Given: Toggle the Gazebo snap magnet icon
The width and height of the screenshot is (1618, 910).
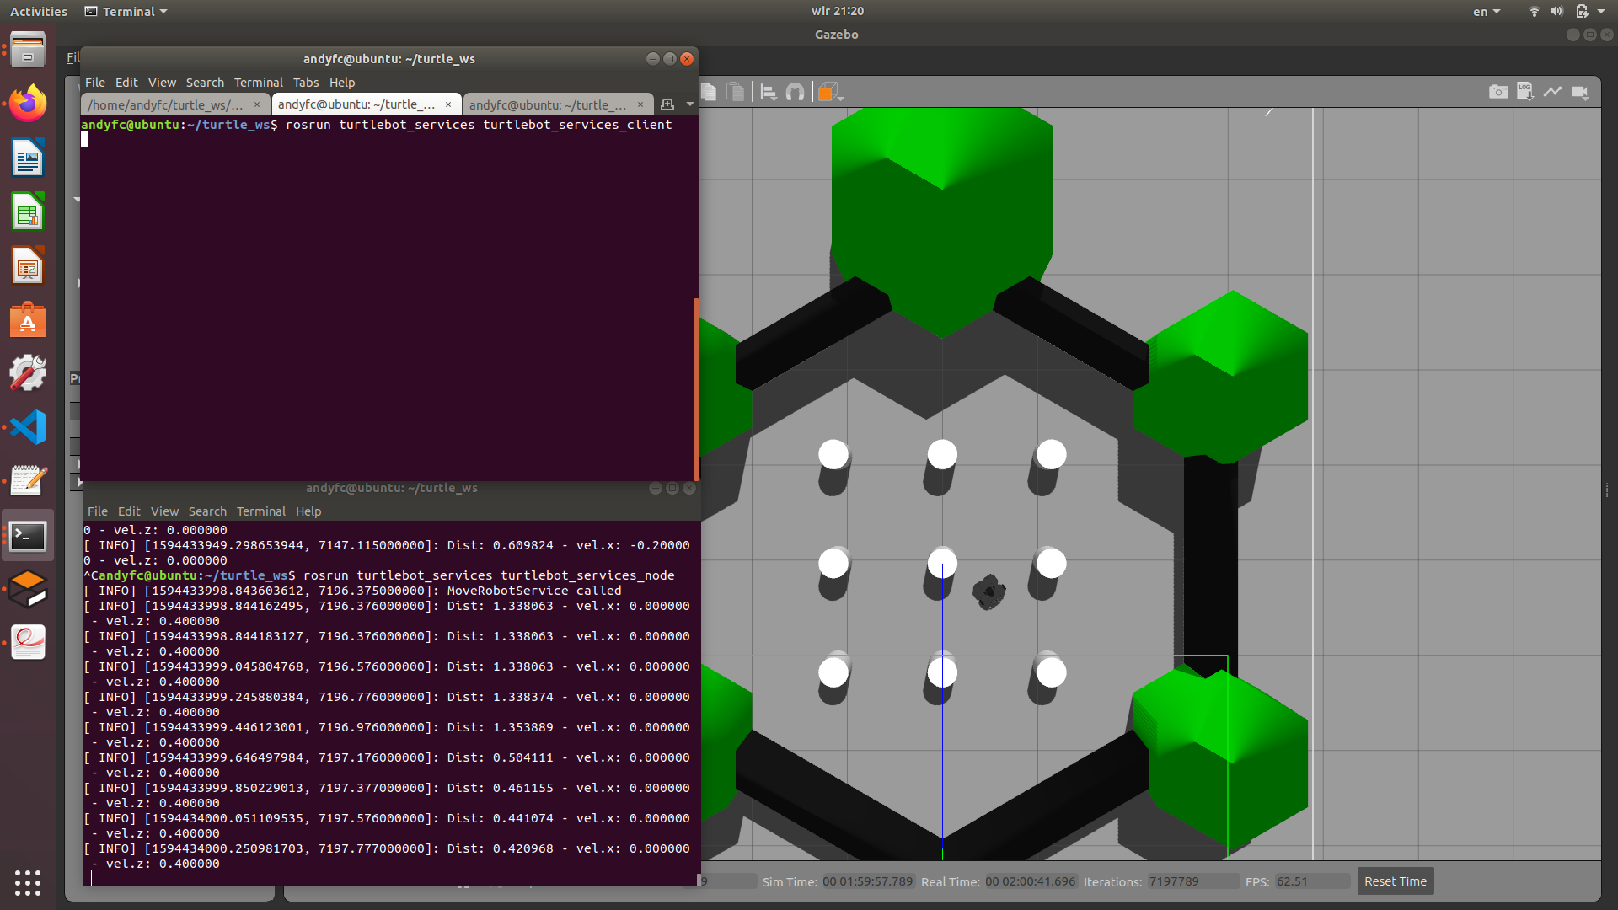Looking at the screenshot, I should click(x=795, y=92).
